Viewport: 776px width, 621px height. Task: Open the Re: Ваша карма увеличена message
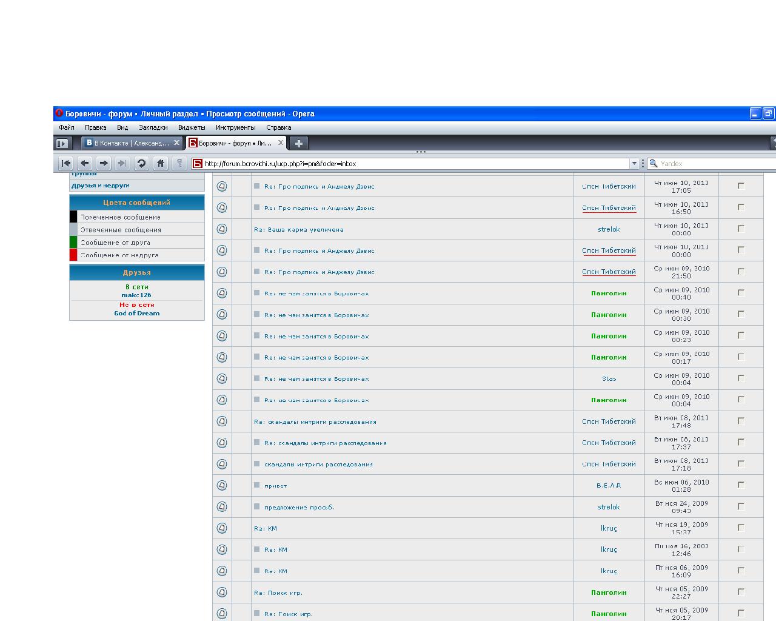[x=299, y=229]
